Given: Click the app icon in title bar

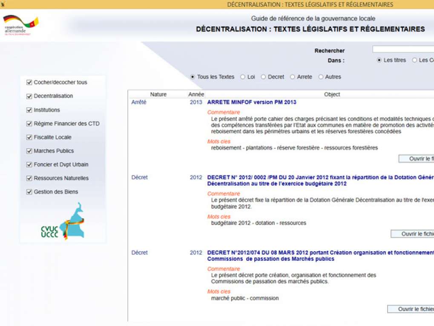Looking at the screenshot, I should click(3, 4).
